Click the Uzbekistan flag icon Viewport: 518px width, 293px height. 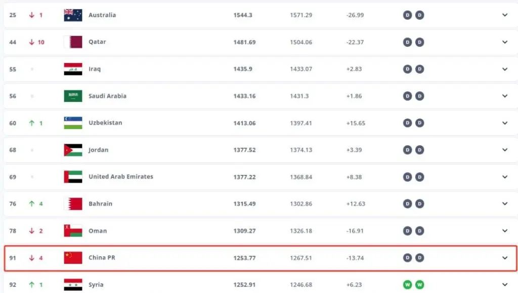click(73, 123)
